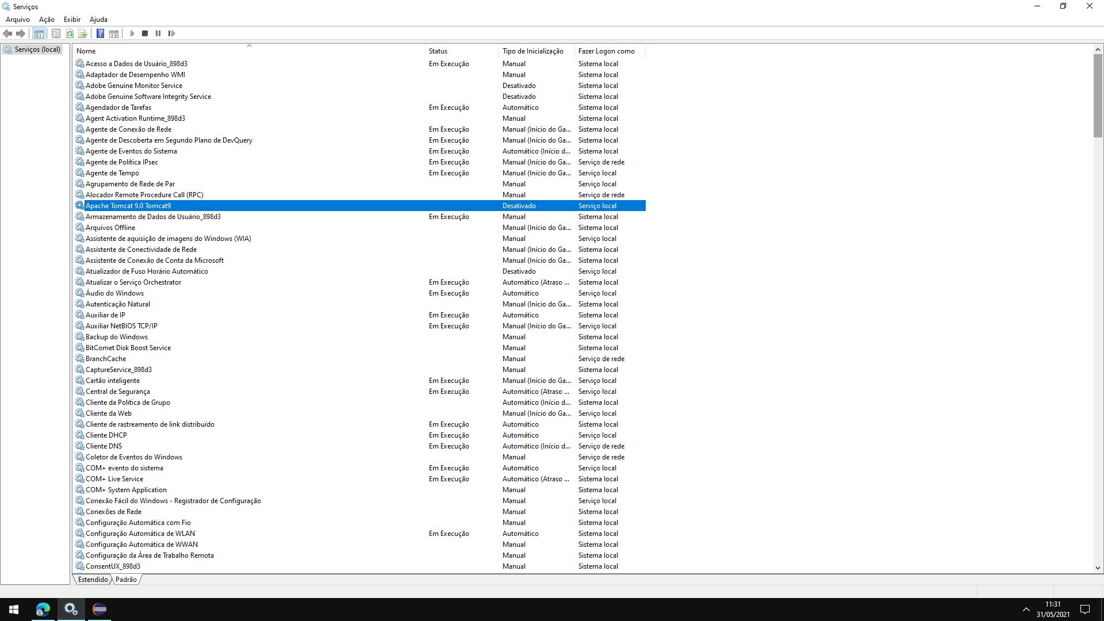
Task: Click the Export List toolbar icon
Action: tap(83, 33)
